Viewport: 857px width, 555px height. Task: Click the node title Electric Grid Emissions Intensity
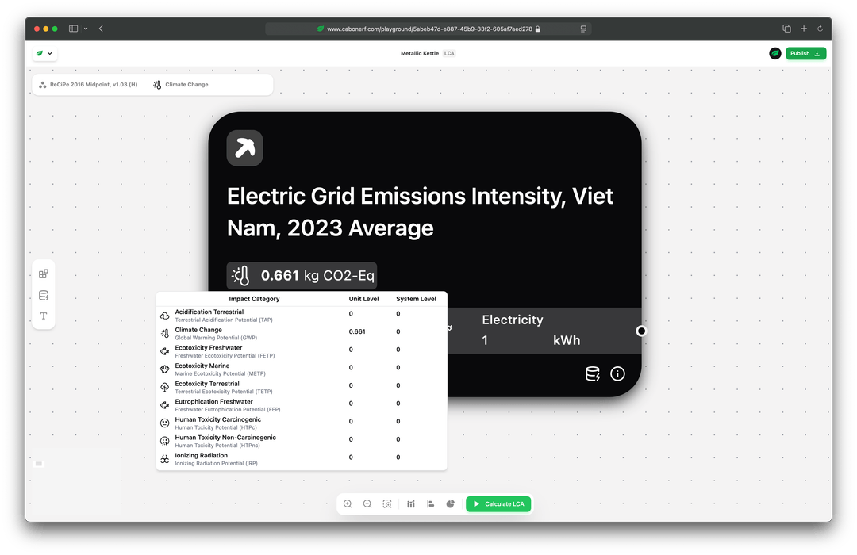420,212
